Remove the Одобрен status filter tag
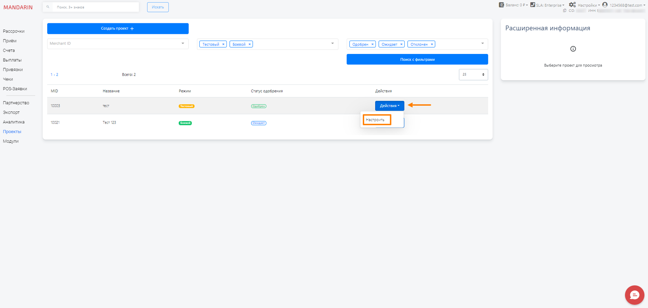The width and height of the screenshot is (648, 308). [372, 44]
